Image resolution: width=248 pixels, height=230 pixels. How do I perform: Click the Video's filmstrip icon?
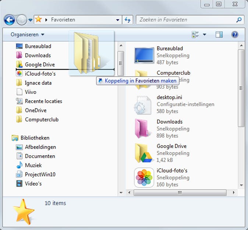point(19,184)
